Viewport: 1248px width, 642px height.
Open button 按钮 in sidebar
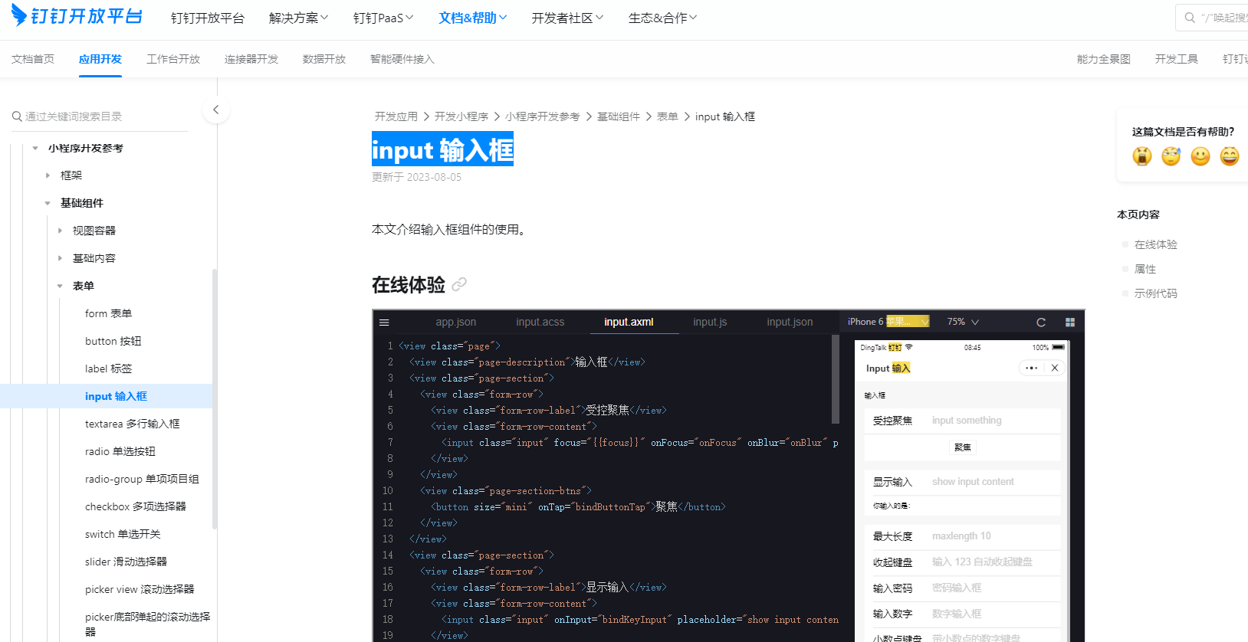coord(113,341)
